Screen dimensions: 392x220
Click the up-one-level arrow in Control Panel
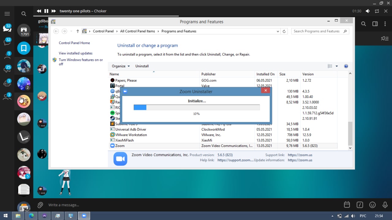[78, 31]
